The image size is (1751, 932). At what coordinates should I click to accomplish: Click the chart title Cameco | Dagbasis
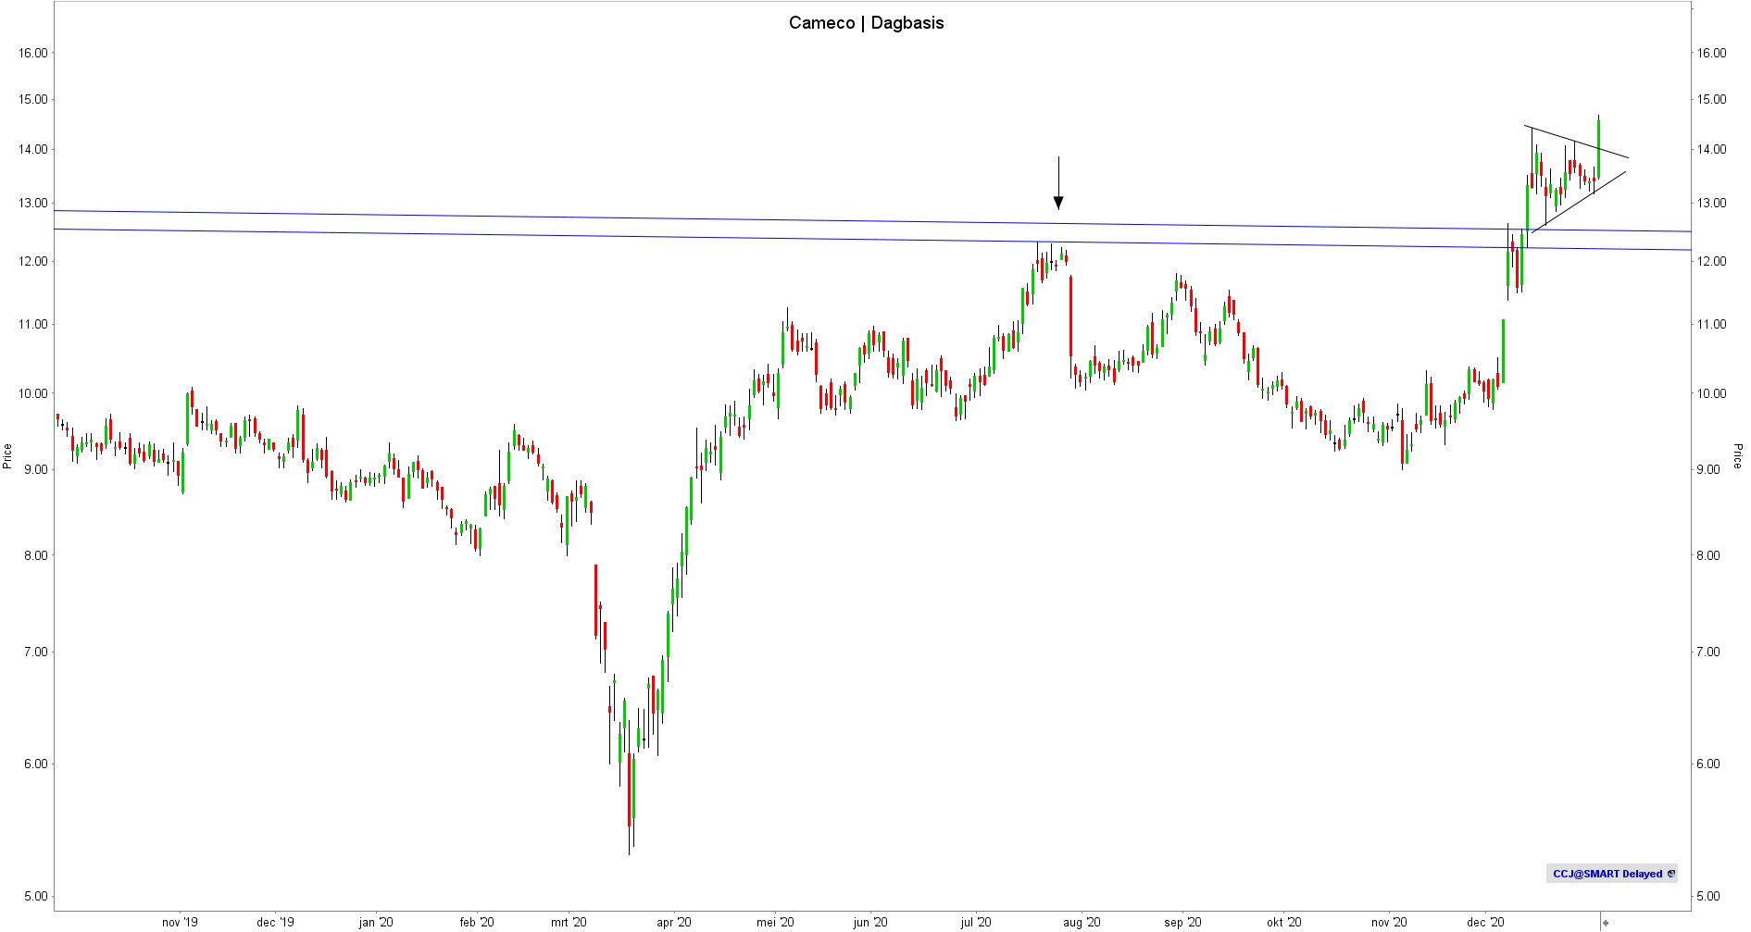point(866,23)
